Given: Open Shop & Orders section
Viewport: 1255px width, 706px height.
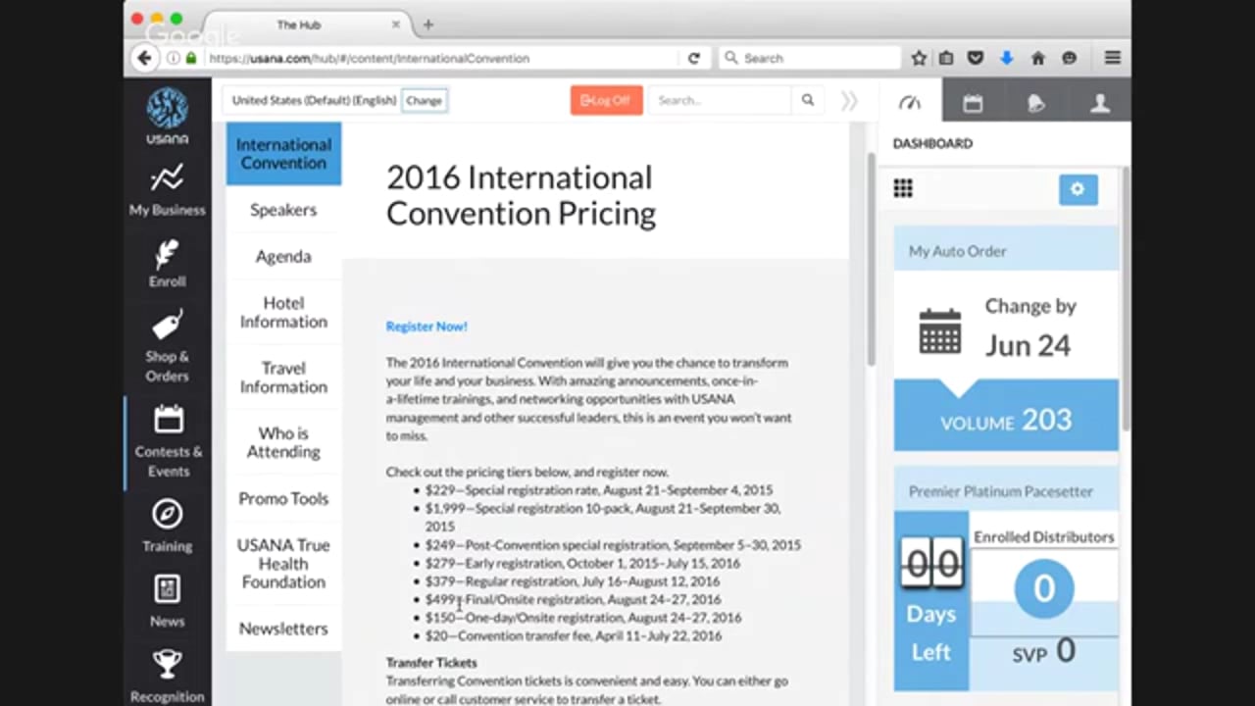Looking at the screenshot, I should pyautogui.click(x=168, y=347).
